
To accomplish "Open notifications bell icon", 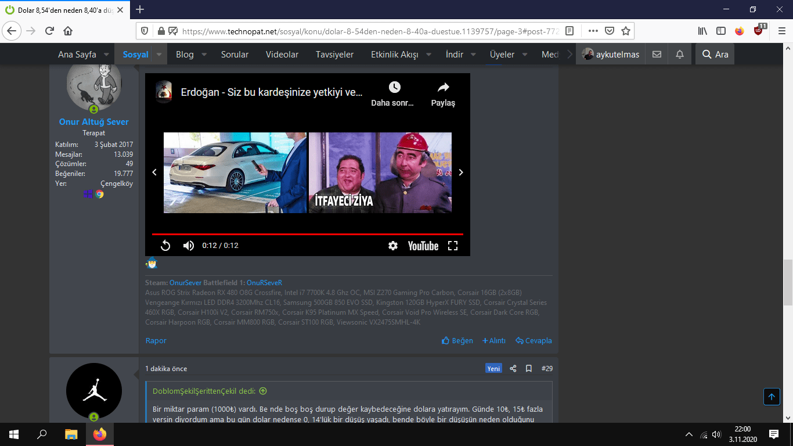I will pyautogui.click(x=679, y=53).
